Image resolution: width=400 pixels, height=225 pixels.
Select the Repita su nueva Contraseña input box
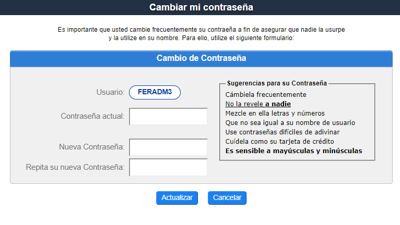(168, 167)
